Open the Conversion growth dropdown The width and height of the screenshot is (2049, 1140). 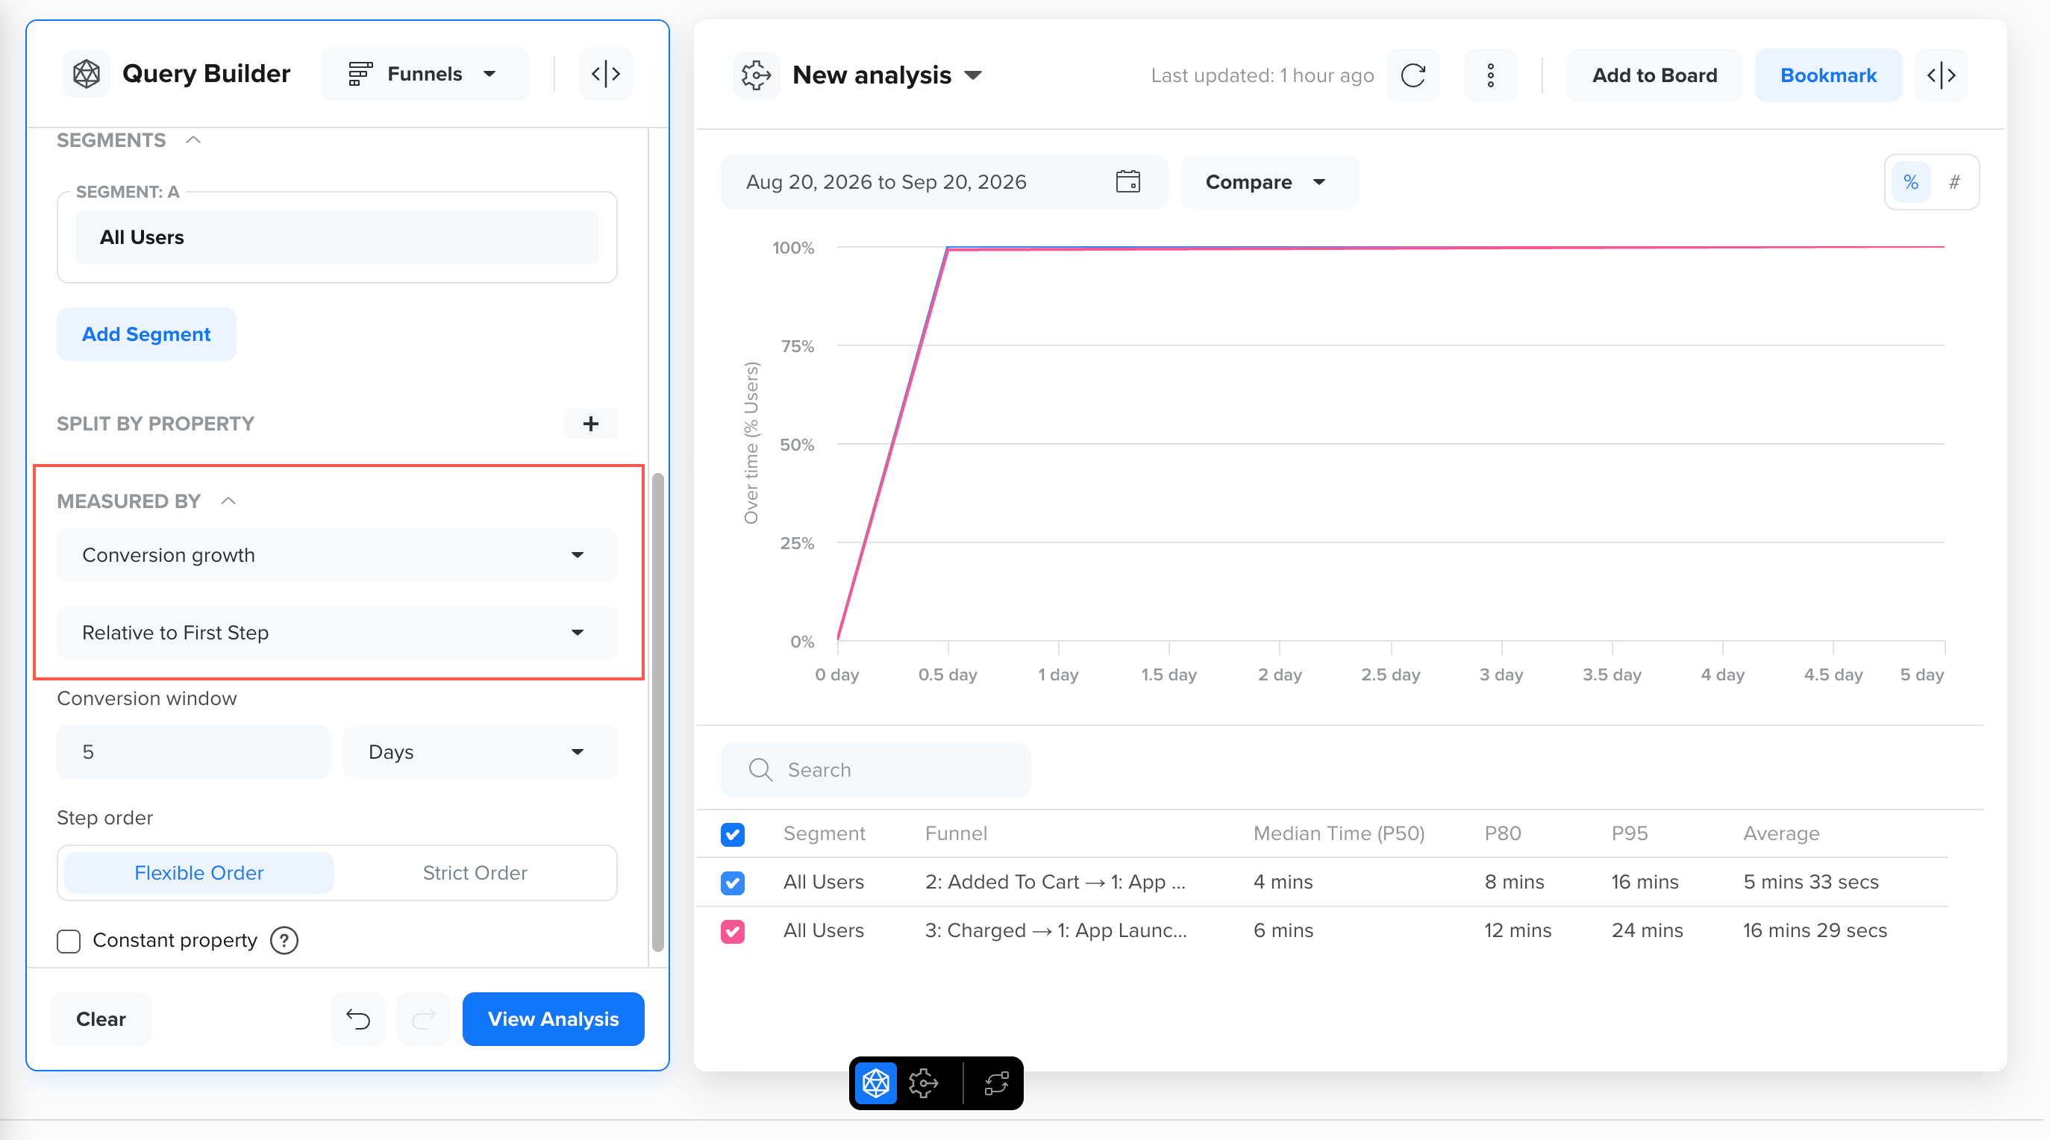[x=337, y=555]
